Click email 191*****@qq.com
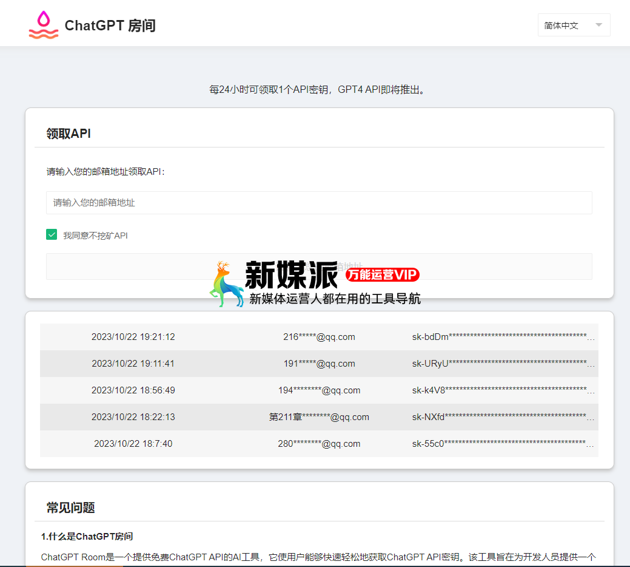630x567 pixels. tap(319, 364)
